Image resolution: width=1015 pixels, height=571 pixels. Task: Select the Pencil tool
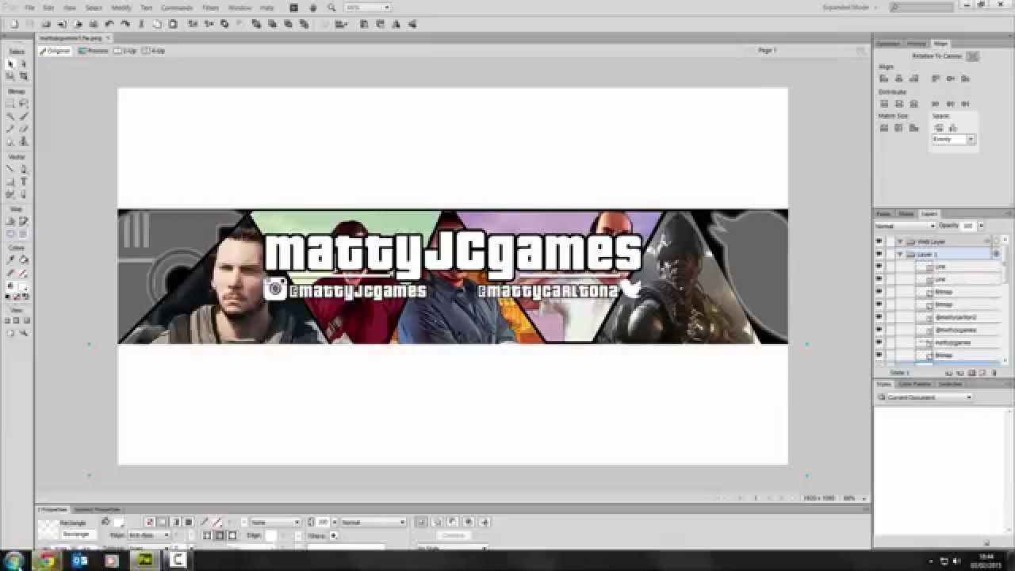[10, 128]
